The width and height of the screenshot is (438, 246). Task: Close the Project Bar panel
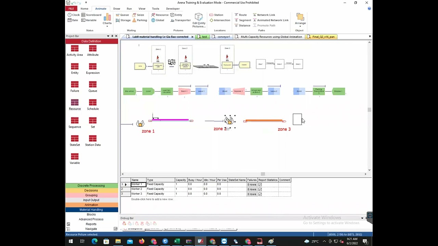(x=116, y=36)
